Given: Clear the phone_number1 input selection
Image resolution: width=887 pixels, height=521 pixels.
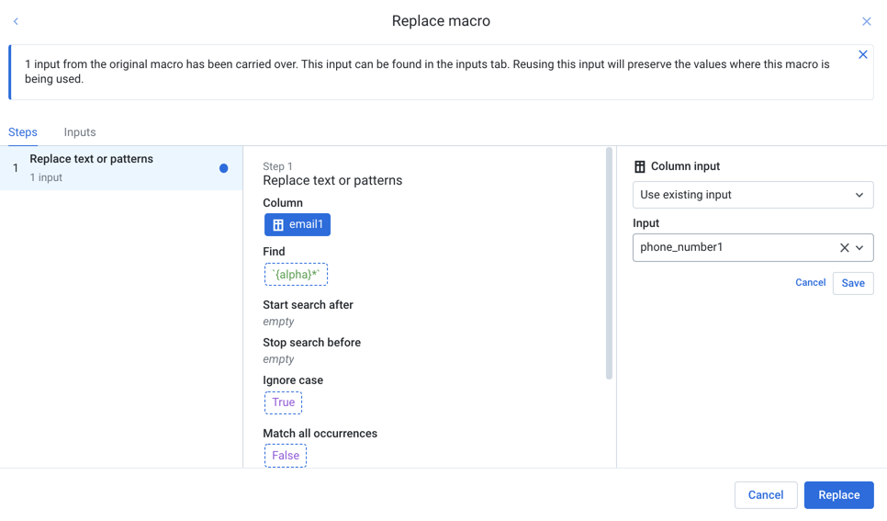Looking at the screenshot, I should coord(844,248).
